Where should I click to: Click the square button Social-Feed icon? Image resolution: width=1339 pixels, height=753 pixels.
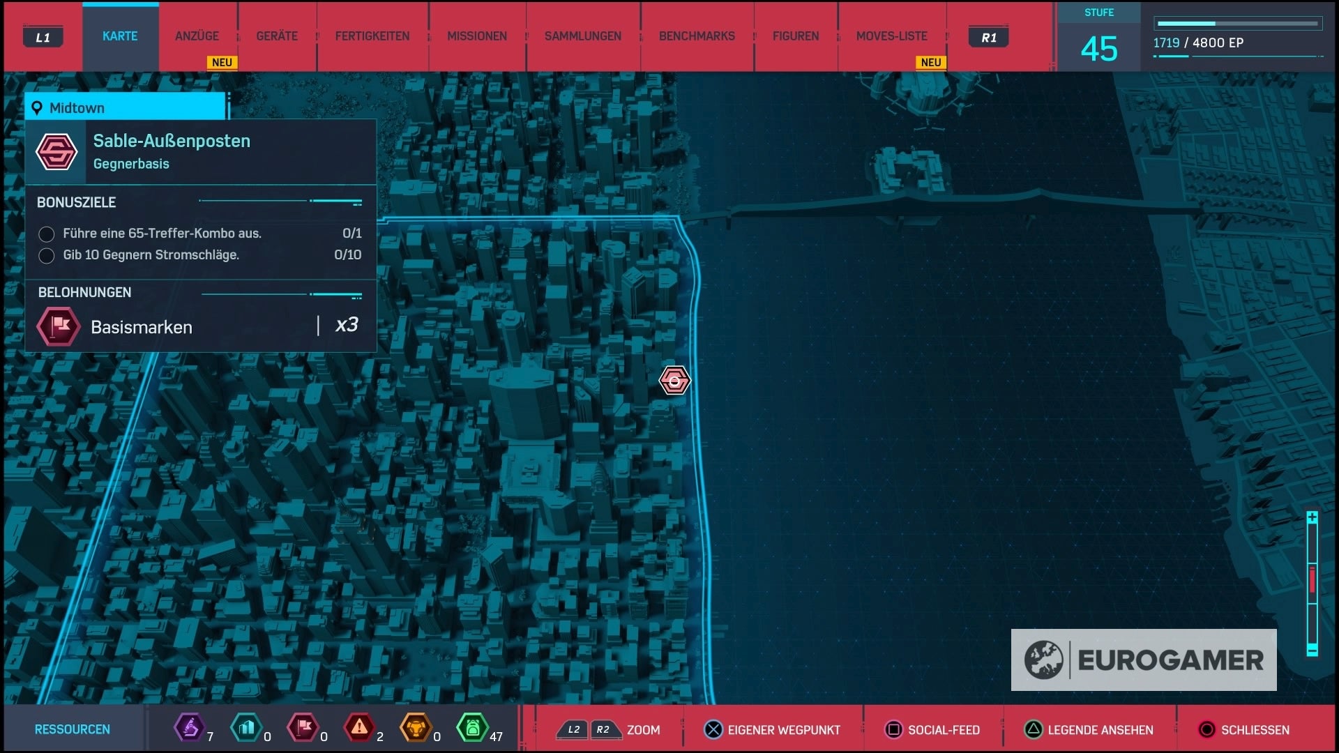(893, 730)
